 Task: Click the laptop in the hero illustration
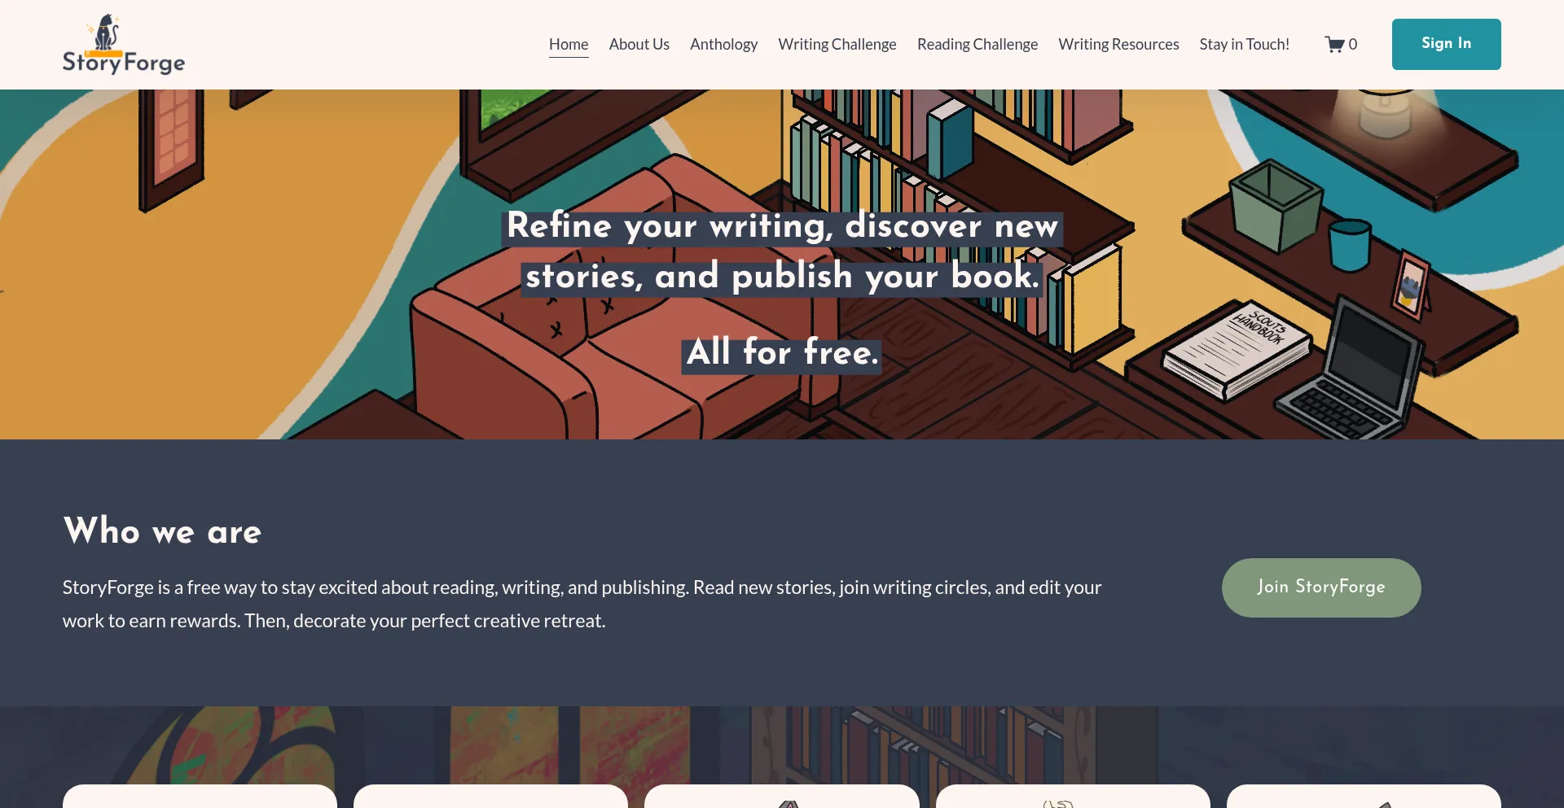(x=1356, y=370)
